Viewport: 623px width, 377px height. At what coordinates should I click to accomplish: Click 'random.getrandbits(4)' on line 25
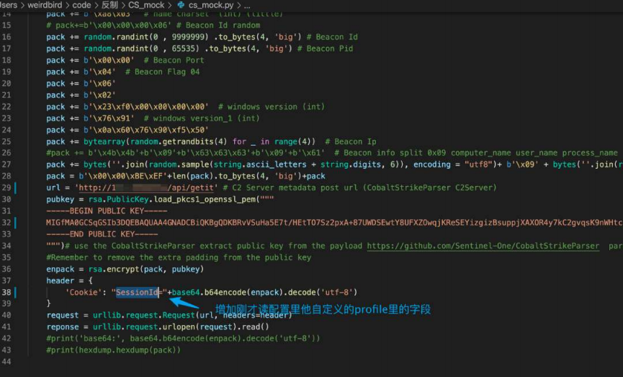pos(179,141)
